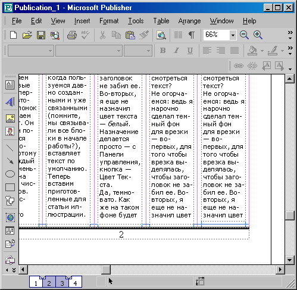This screenshot has height=290, width=297.
Task: Select the Oval drawing tool
Action: [10, 174]
